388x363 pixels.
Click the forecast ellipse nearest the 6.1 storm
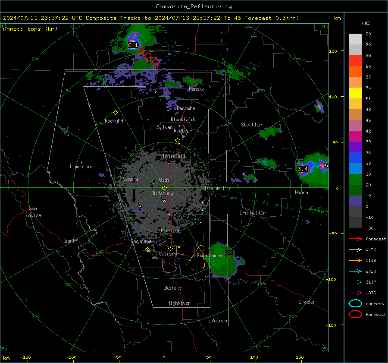(x=141, y=51)
